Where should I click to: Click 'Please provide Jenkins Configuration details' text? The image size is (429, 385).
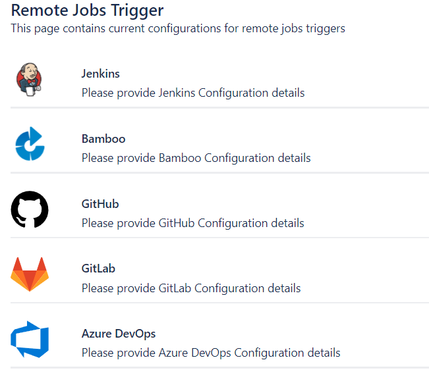[x=193, y=93]
